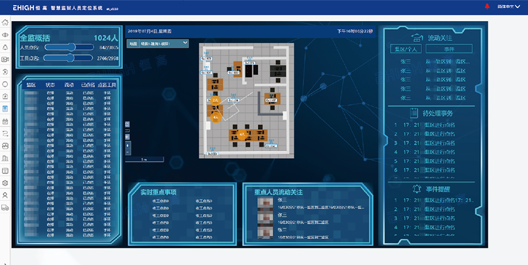Click entry 6 under 待处理事务

425,170
